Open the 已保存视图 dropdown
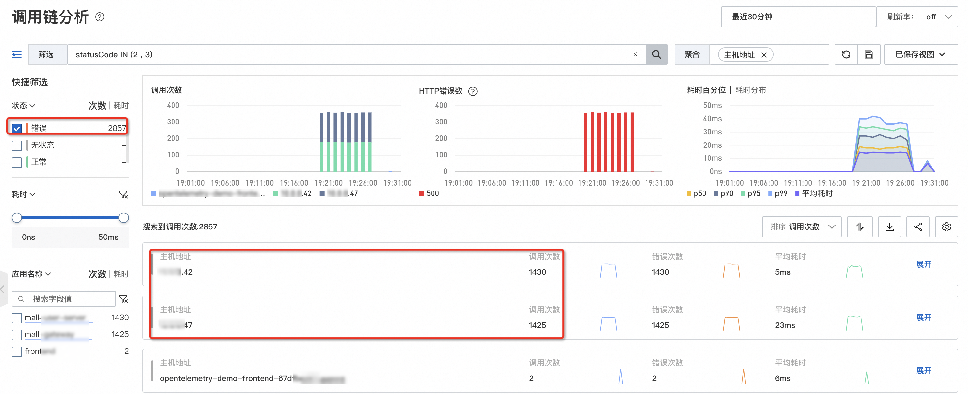 tap(921, 54)
